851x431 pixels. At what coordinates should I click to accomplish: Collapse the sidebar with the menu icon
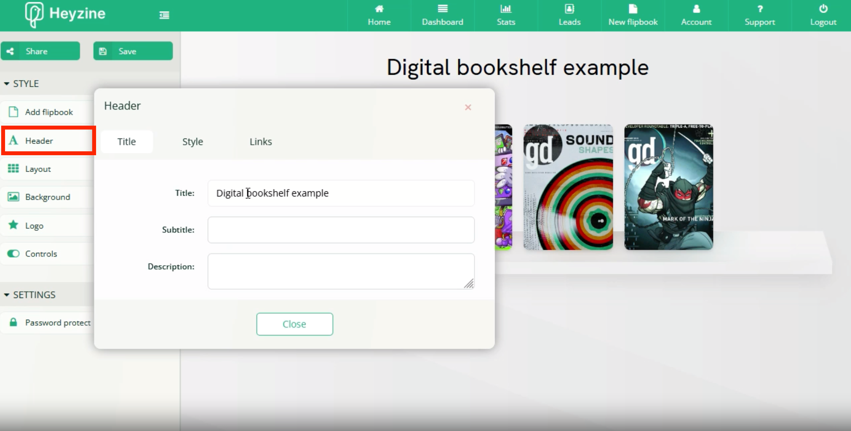[164, 15]
